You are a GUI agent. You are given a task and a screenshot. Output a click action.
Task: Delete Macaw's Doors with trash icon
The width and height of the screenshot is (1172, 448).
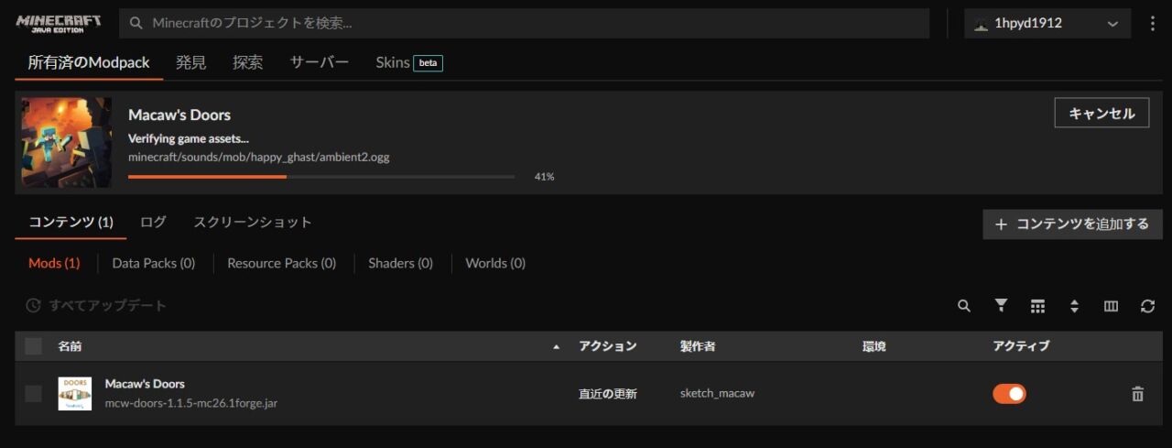[x=1137, y=394]
